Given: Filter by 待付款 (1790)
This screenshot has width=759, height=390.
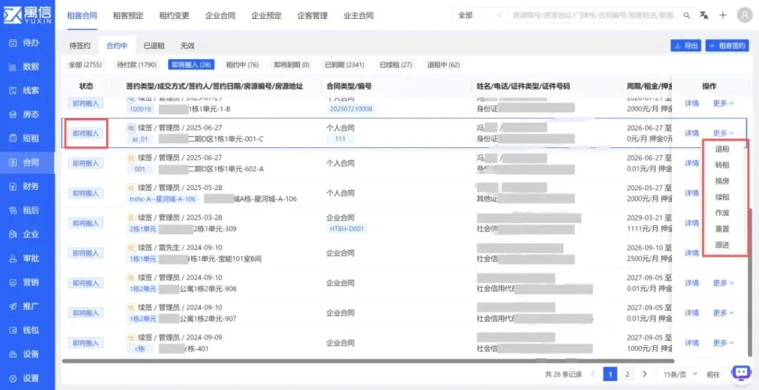Looking at the screenshot, I should click(x=136, y=65).
